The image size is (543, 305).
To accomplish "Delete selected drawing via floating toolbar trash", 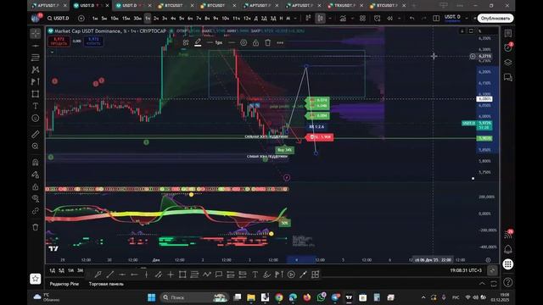I will [268, 42].
